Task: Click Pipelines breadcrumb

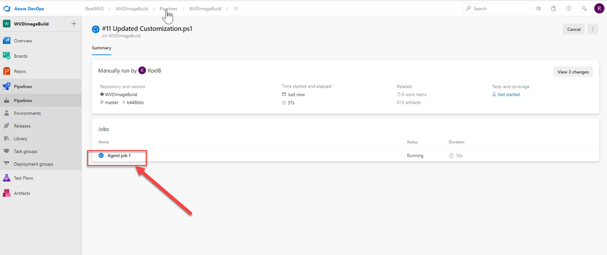Action: (168, 8)
